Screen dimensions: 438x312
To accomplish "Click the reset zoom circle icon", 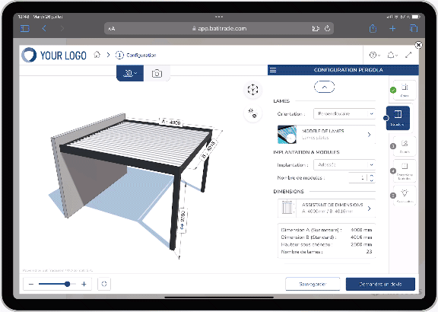I will click(x=104, y=284).
